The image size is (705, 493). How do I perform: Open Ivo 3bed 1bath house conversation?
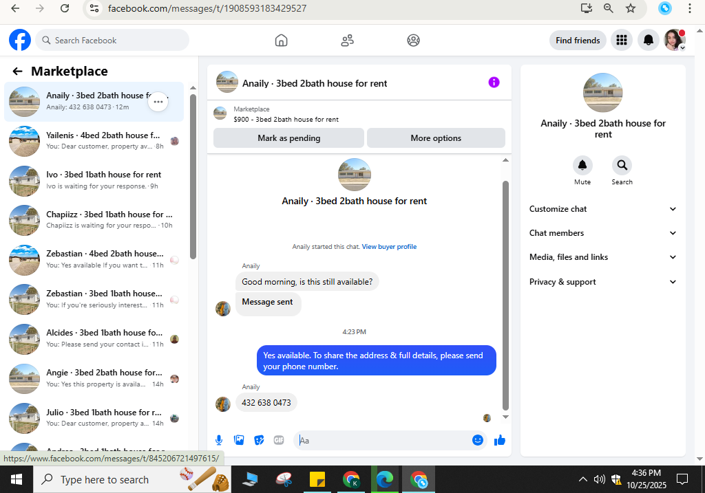pos(94,181)
